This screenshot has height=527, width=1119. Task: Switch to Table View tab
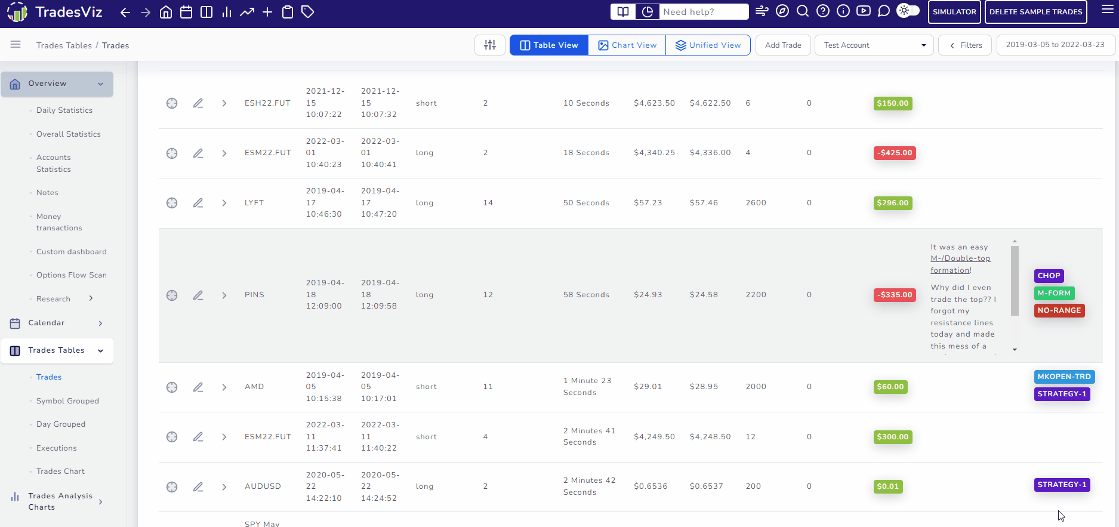coord(549,45)
